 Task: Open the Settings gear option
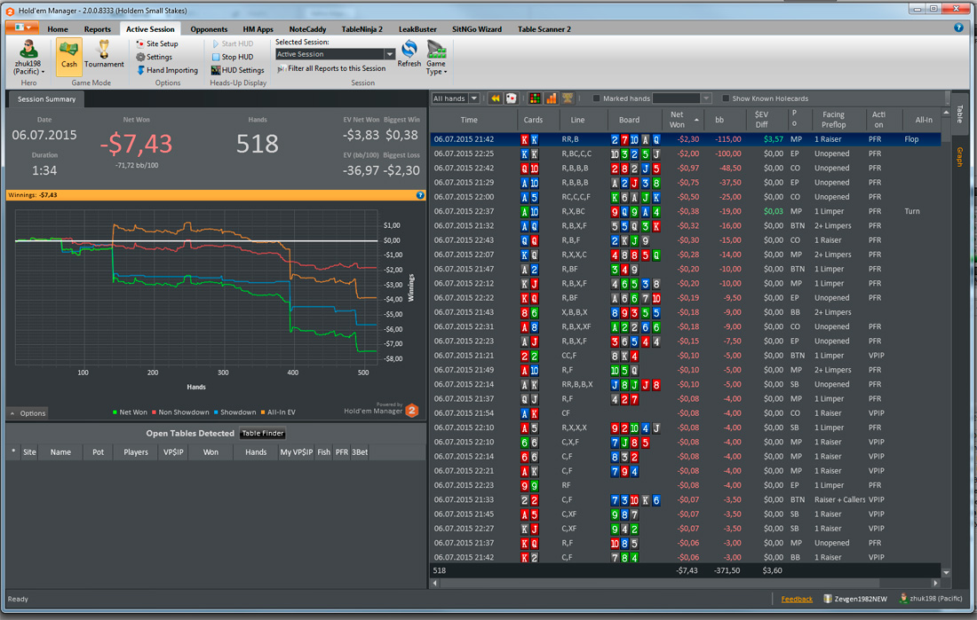(154, 57)
